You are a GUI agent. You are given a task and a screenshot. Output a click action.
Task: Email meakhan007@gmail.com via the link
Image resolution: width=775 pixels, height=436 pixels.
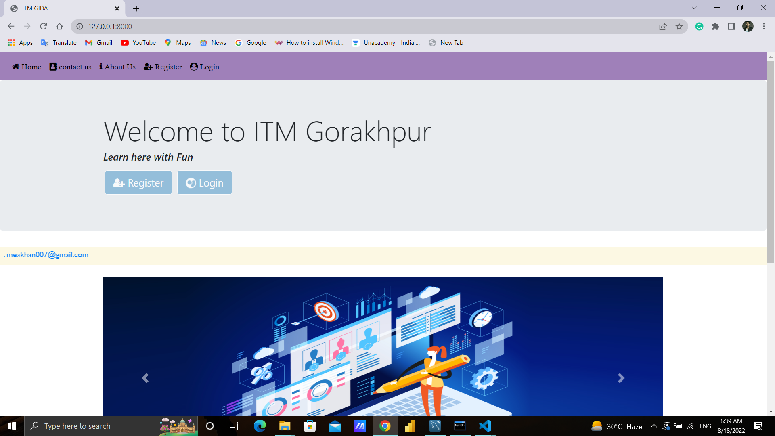48,255
